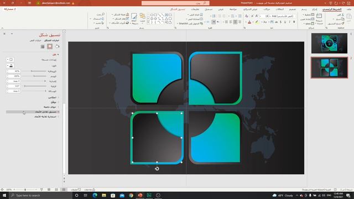The image size is (354, 199).
Task: Toggle Strikethrough formatting
Action: [x=276, y=22]
